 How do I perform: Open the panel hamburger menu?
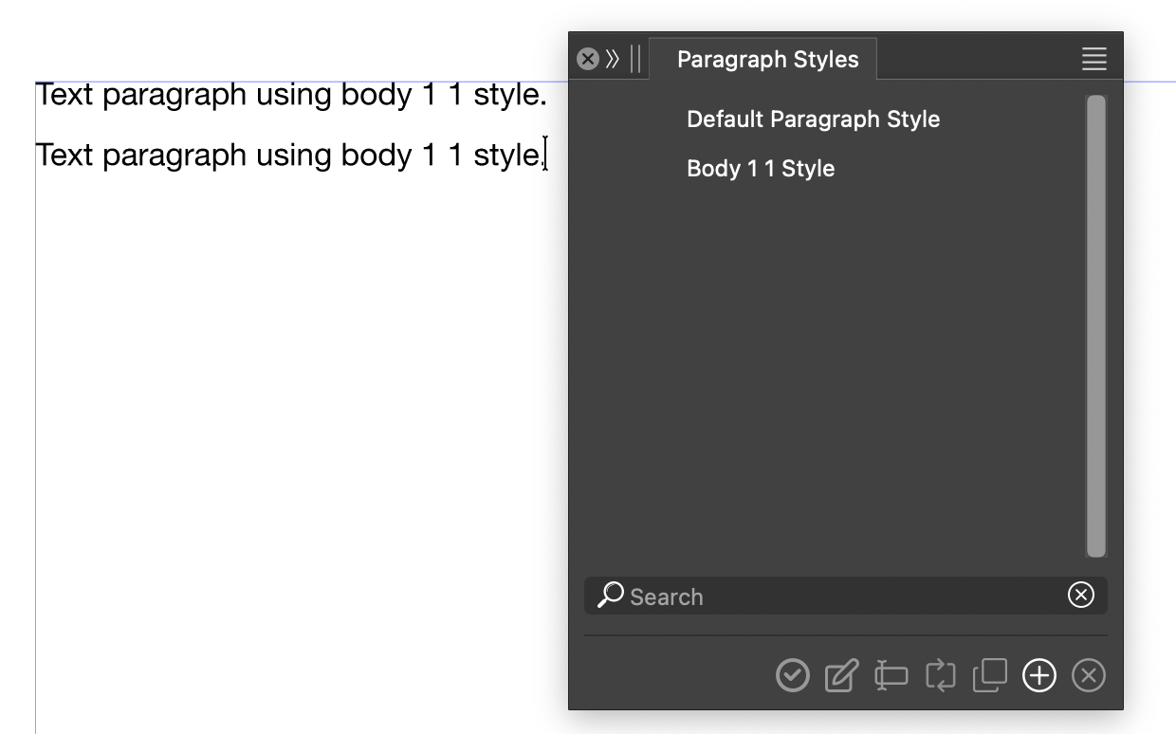click(1093, 59)
